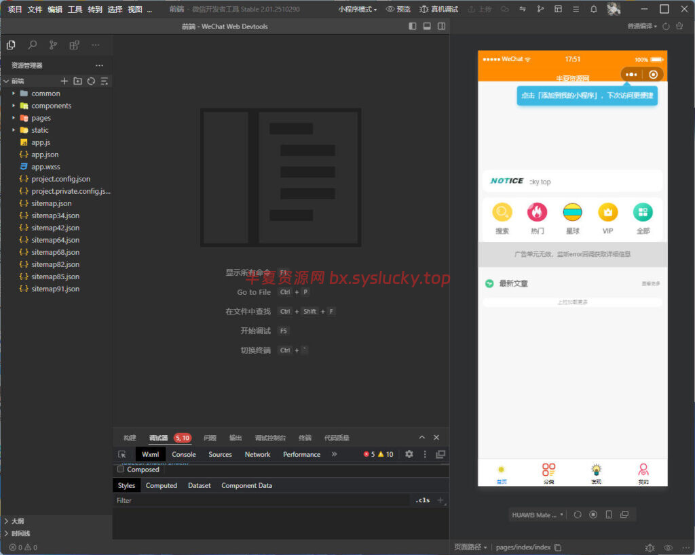Toggle the .cls class editor
Screen dimensions: 695x555
pos(422,500)
